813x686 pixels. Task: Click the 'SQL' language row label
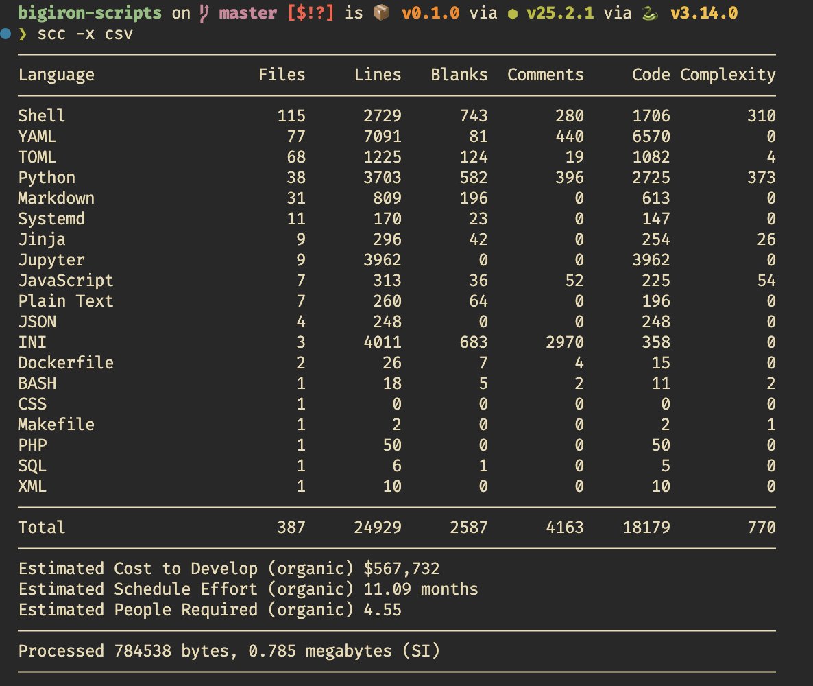32,466
